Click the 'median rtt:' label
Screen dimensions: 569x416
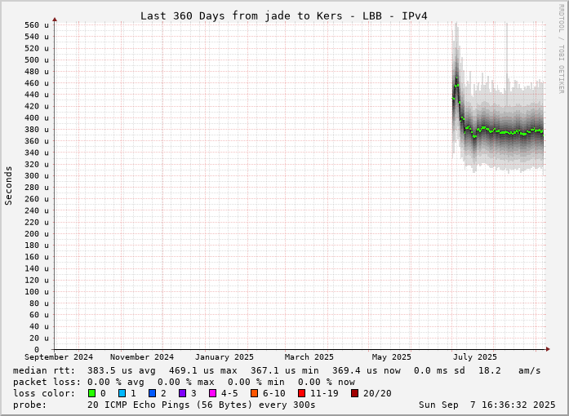pos(44,370)
